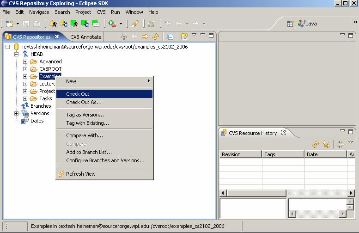Choose Check Out As… menu entry
Image resolution: width=359 pixels, height=233 pixels.
pyautogui.click(x=104, y=102)
